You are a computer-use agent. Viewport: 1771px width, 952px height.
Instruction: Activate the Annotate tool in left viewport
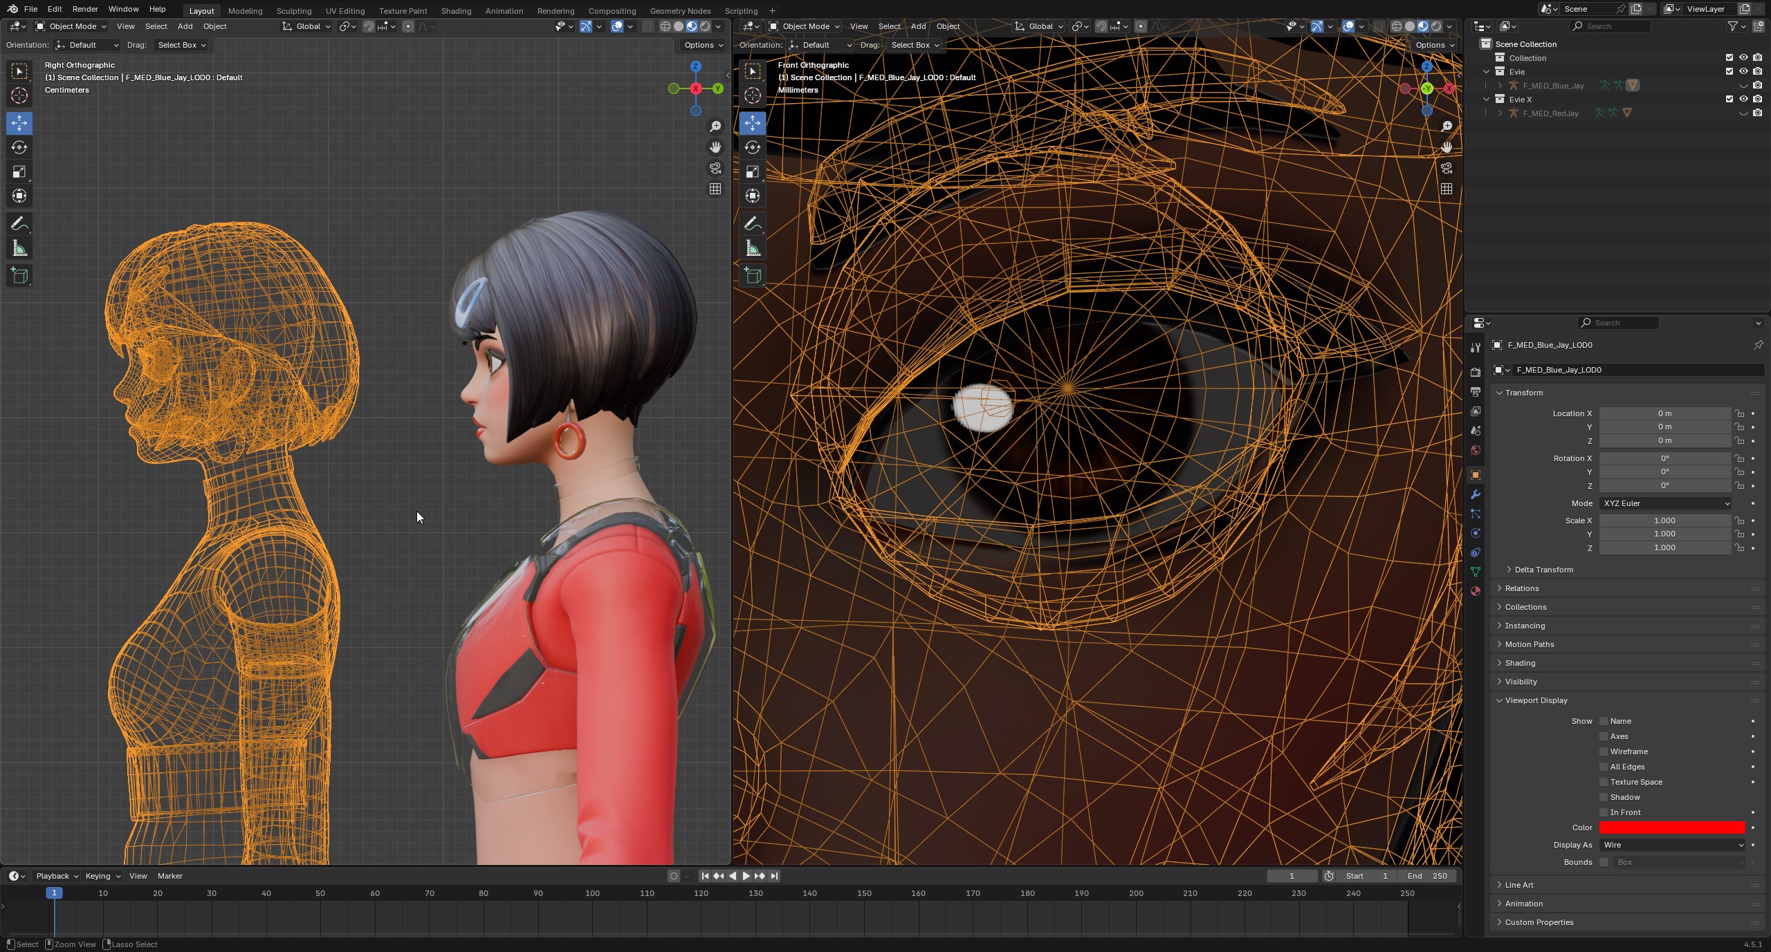click(19, 224)
